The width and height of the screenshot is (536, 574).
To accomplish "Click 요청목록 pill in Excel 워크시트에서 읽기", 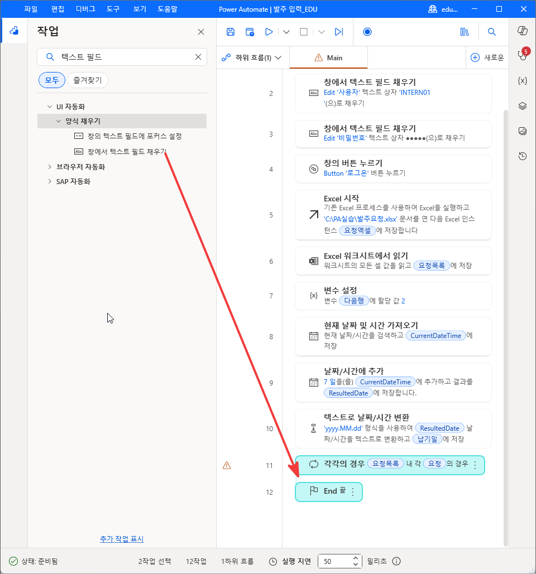I will 432,266.
